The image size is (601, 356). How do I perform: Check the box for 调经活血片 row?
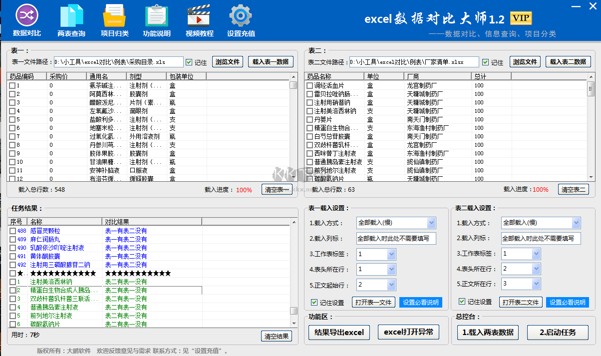(309, 85)
